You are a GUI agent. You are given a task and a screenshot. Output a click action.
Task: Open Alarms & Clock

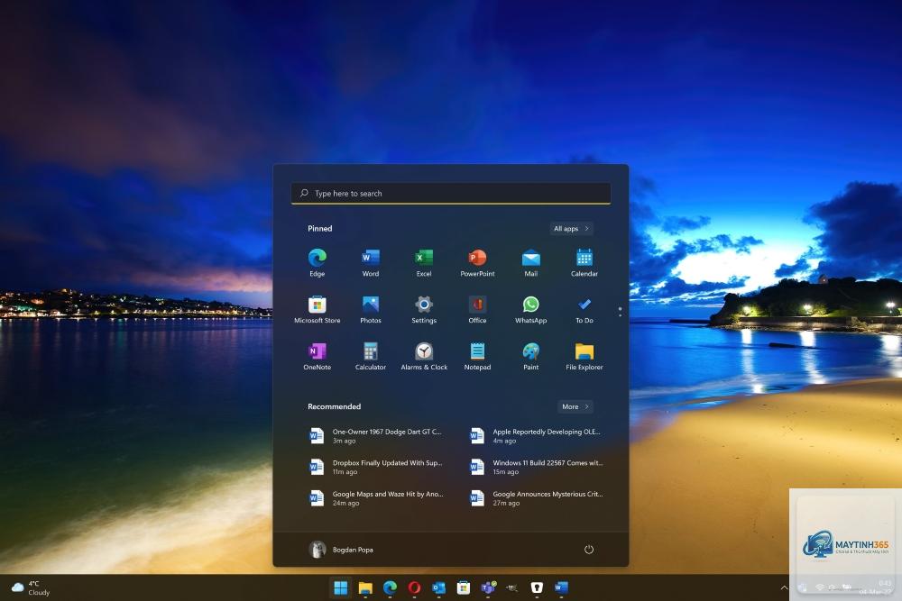click(x=424, y=356)
